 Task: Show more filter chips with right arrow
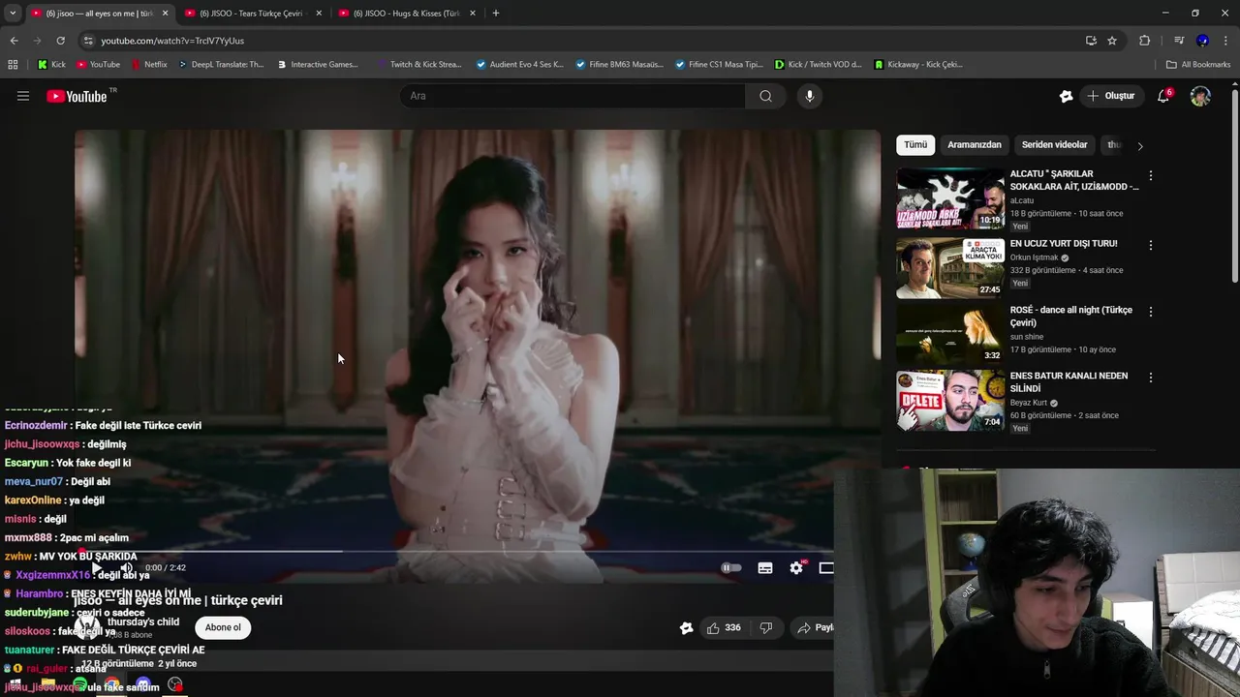[x=1140, y=146]
